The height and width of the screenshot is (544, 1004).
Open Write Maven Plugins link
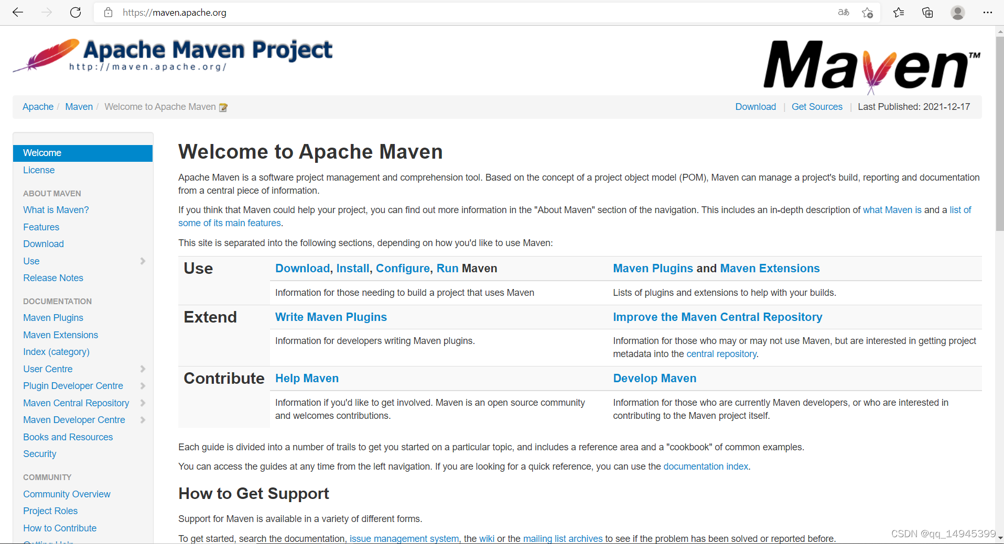331,317
